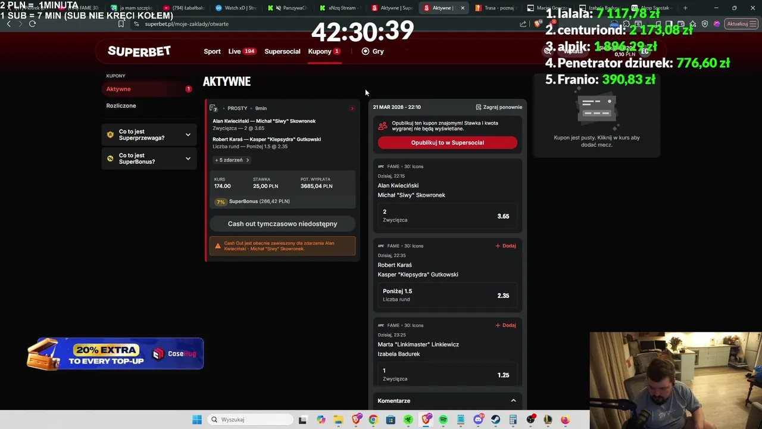Click the SuperBonus 7% badge

[221, 201]
